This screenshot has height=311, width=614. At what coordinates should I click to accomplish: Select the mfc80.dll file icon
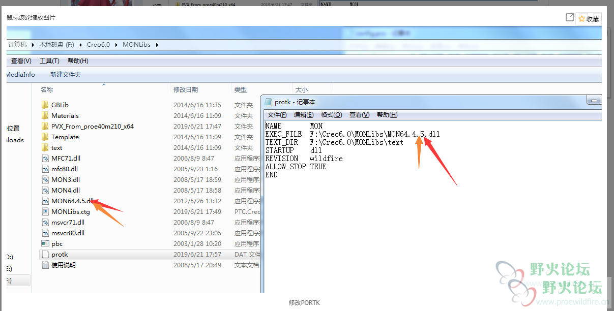[x=45, y=169]
